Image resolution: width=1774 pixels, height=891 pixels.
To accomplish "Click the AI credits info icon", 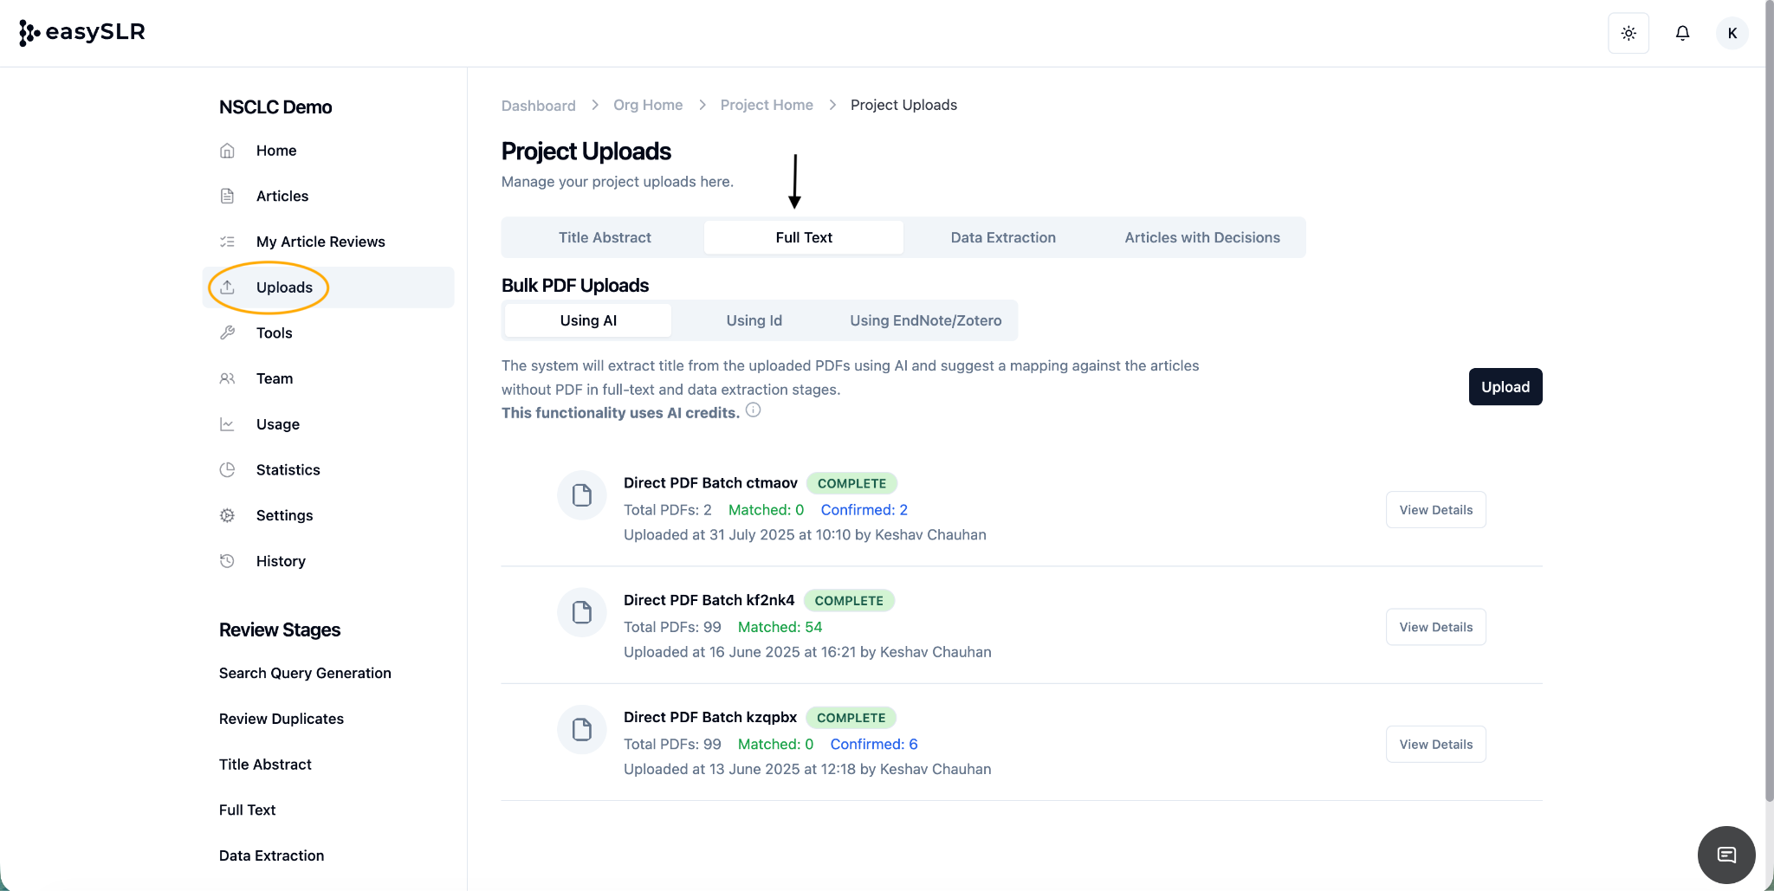I will pos(754,410).
